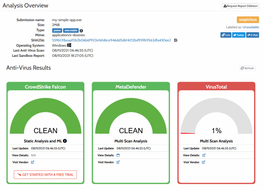265x190 pixels.
Task: Copy the SHA256 hash with clipboard icon
Action: pyautogui.click(x=176, y=40)
